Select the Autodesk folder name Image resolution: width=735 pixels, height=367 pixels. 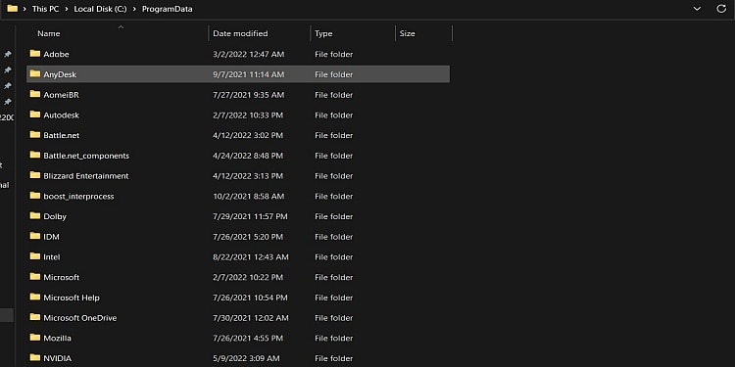point(62,115)
